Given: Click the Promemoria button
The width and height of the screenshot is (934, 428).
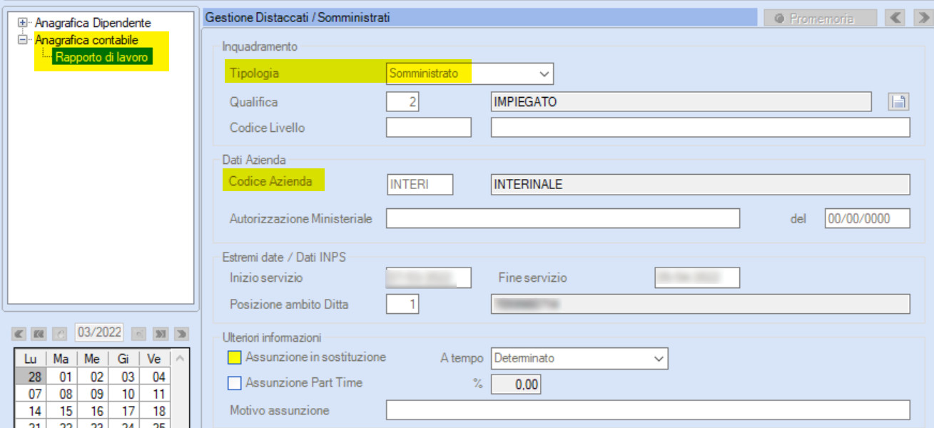Looking at the screenshot, I should (x=820, y=19).
